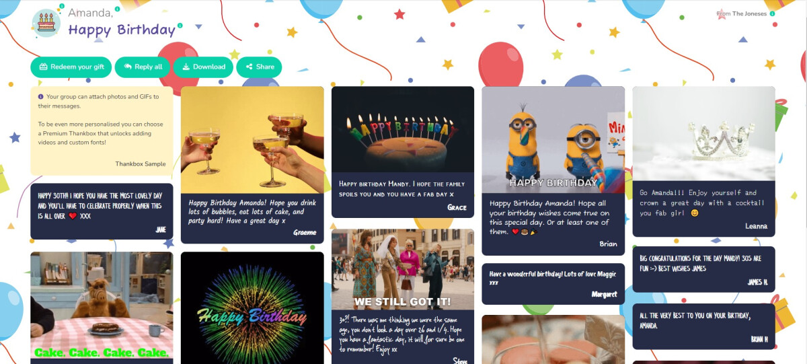
Task: Click info icon next to Amanda name
Action: point(118,9)
